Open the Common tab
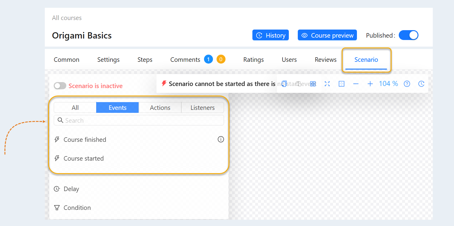This screenshot has height=226, width=454. click(x=67, y=60)
